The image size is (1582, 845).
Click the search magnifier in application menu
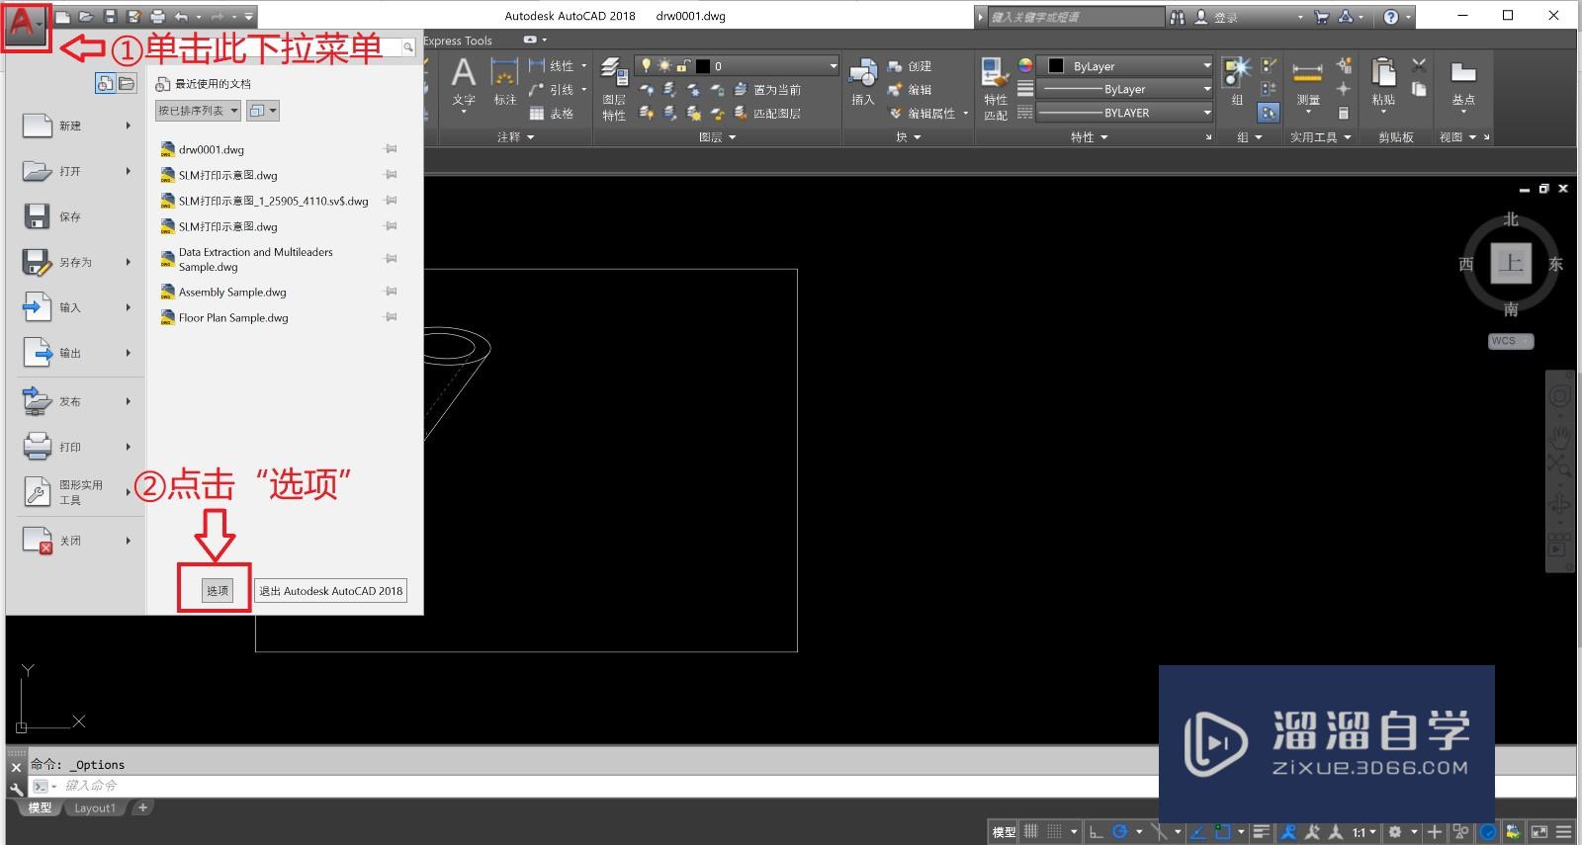407,47
